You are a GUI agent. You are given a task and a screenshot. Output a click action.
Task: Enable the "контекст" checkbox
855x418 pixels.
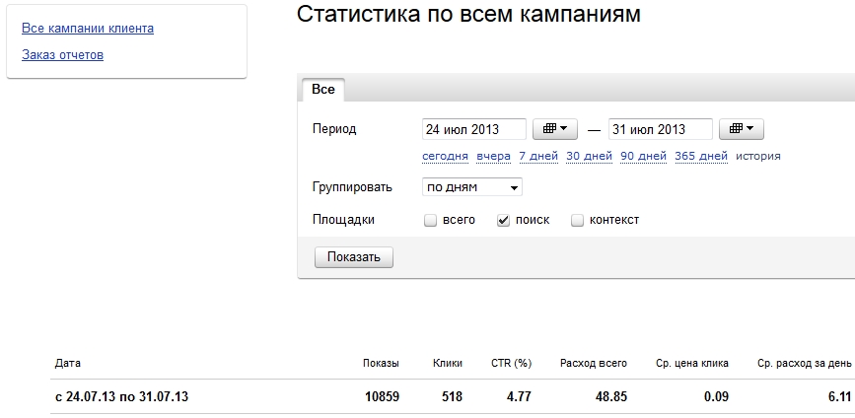tap(577, 221)
